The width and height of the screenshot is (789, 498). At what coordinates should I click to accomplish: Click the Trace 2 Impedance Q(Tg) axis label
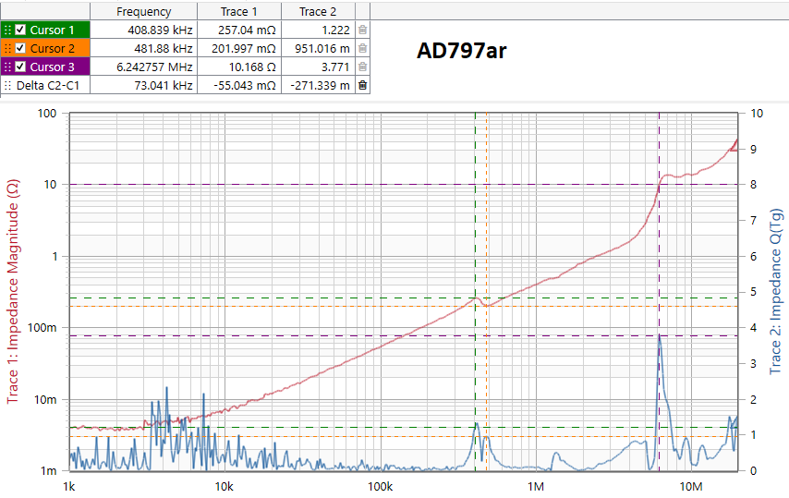point(776,291)
